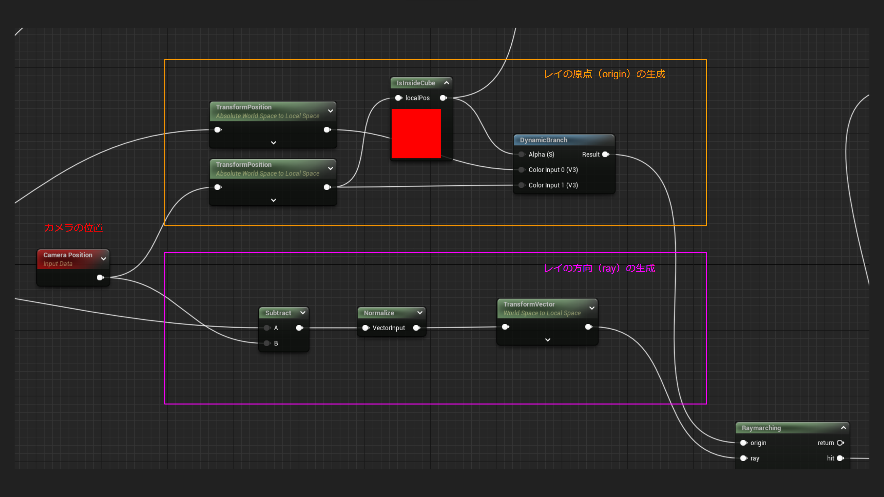Select the red IsInsideCube preview swatch
The width and height of the screenshot is (884, 497).
tap(416, 134)
